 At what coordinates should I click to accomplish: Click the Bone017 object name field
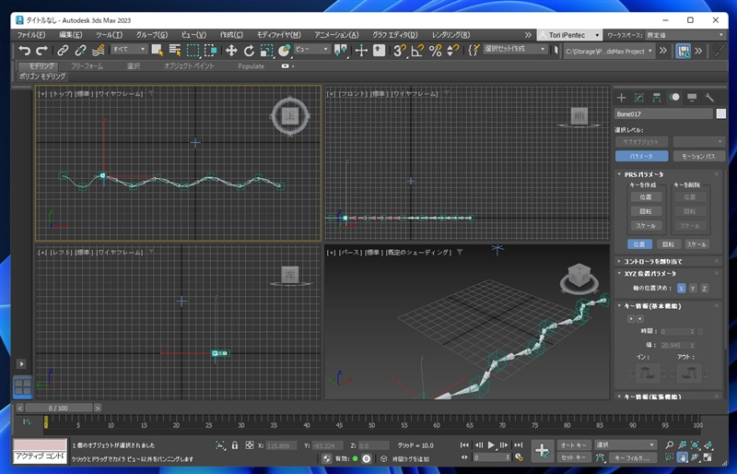(663, 114)
